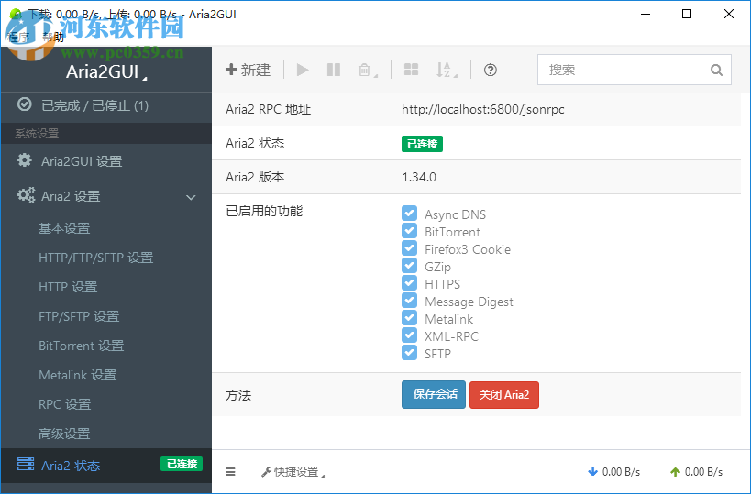
Task: Open the A-Z sort order menu
Action: click(447, 70)
